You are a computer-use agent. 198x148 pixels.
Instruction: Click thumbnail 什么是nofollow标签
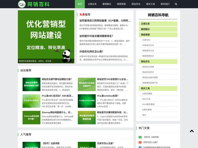click(x=87, y=101)
